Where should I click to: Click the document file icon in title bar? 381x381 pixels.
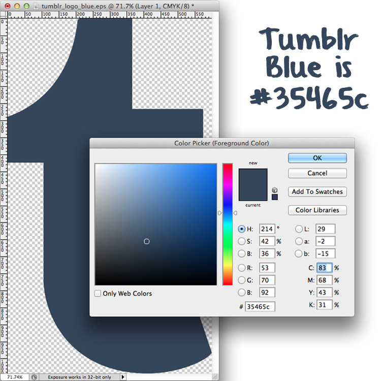pos(36,6)
